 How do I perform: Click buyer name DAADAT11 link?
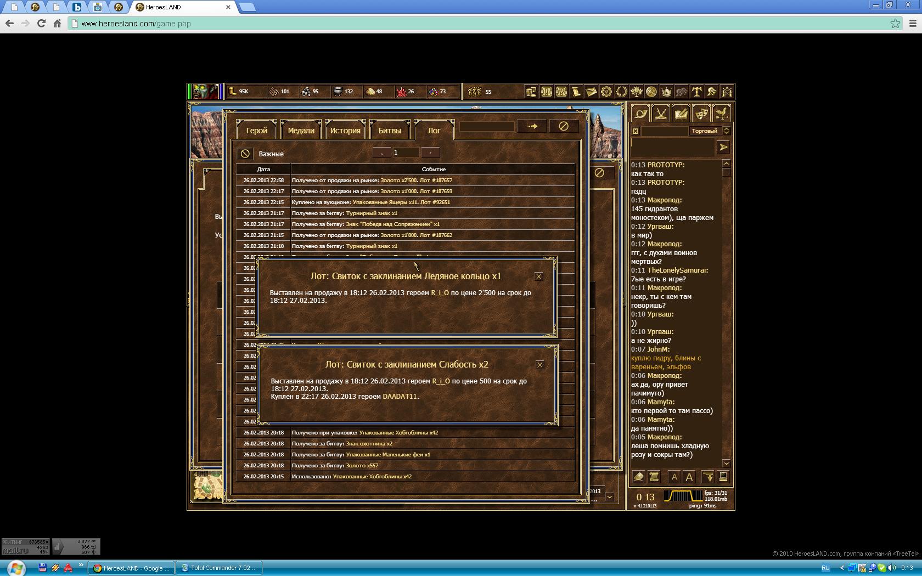pyautogui.click(x=400, y=396)
